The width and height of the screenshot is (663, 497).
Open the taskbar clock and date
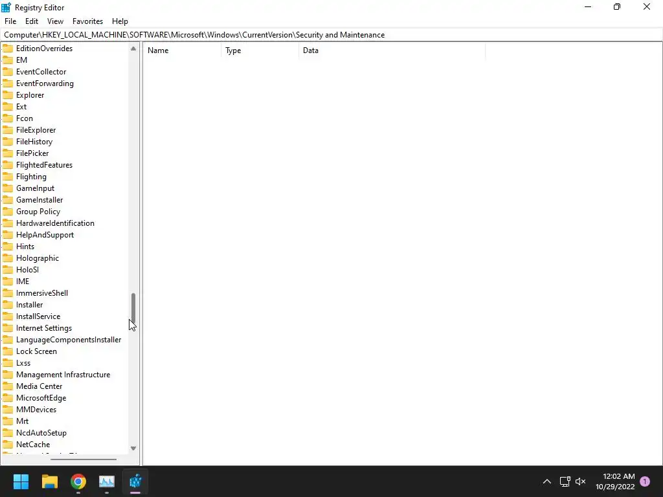click(x=615, y=481)
